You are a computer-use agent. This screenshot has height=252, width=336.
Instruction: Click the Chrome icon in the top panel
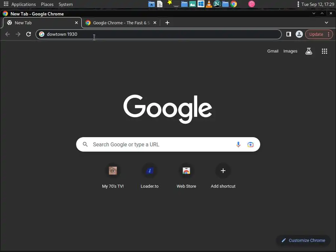(x=234, y=4)
